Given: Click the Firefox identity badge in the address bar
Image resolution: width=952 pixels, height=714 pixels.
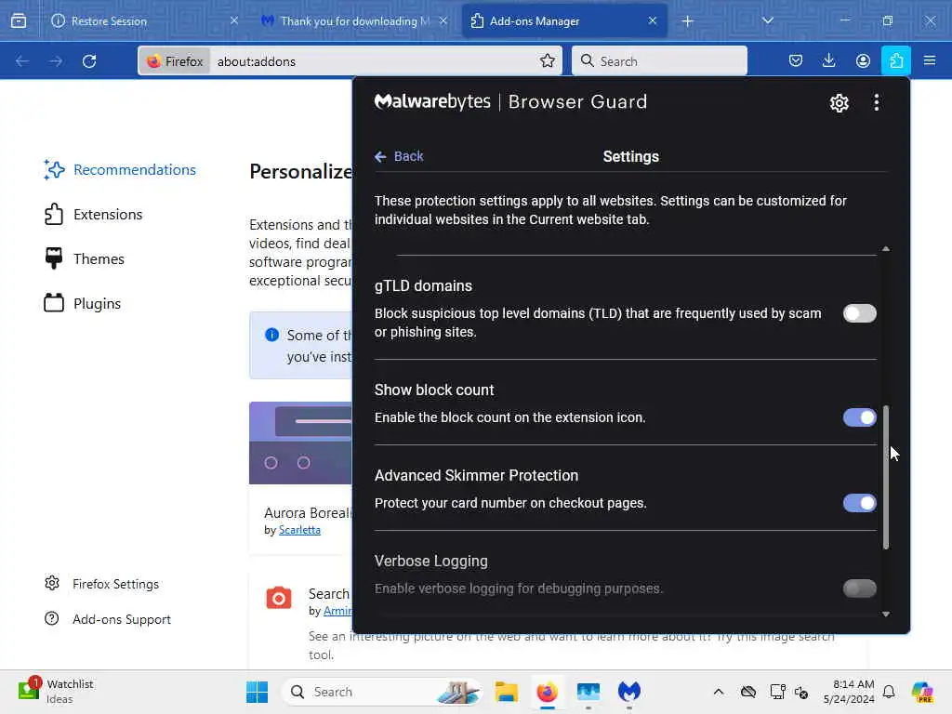Looking at the screenshot, I should 175,61.
